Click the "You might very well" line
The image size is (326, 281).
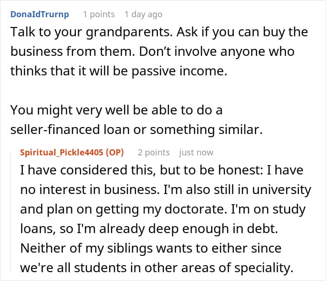(x=70, y=110)
